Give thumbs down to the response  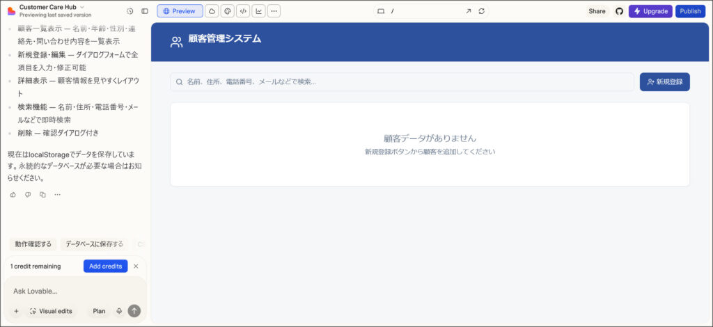click(28, 194)
